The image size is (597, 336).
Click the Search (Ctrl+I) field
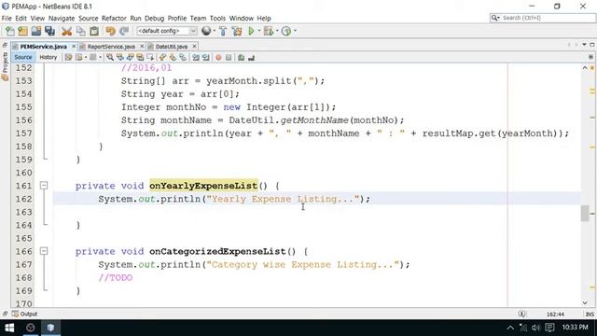click(543, 18)
